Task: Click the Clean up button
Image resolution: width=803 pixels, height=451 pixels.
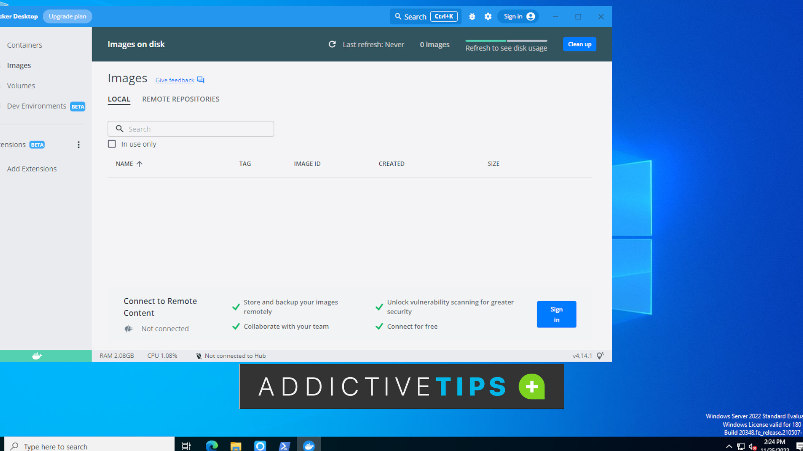Action: pos(579,44)
